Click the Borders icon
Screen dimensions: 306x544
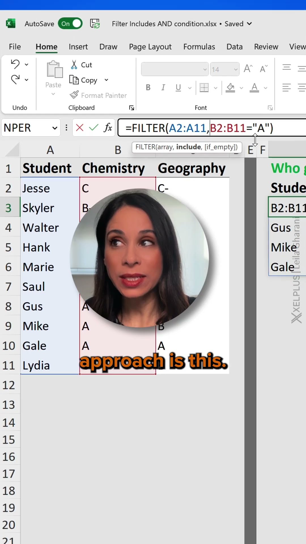(204, 88)
